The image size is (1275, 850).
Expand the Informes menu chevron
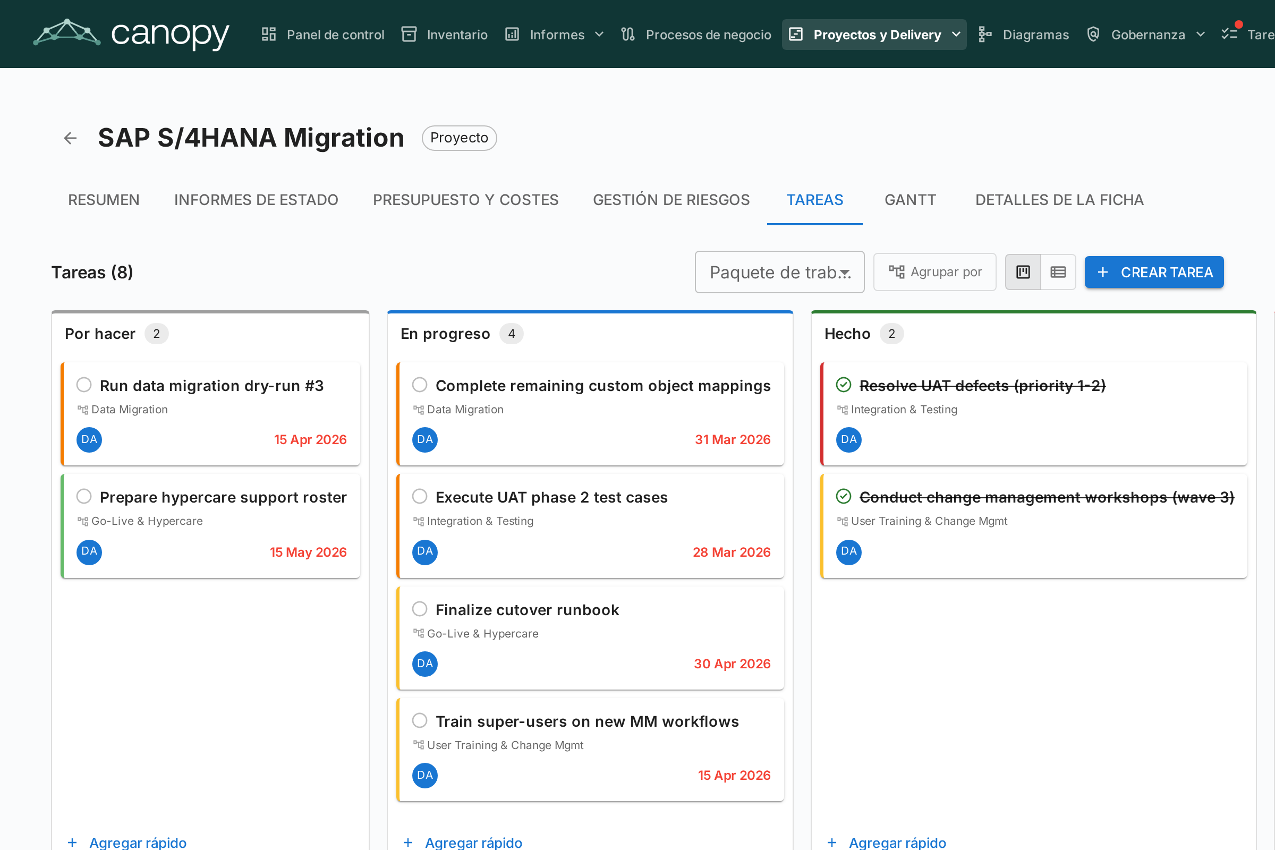coord(599,34)
